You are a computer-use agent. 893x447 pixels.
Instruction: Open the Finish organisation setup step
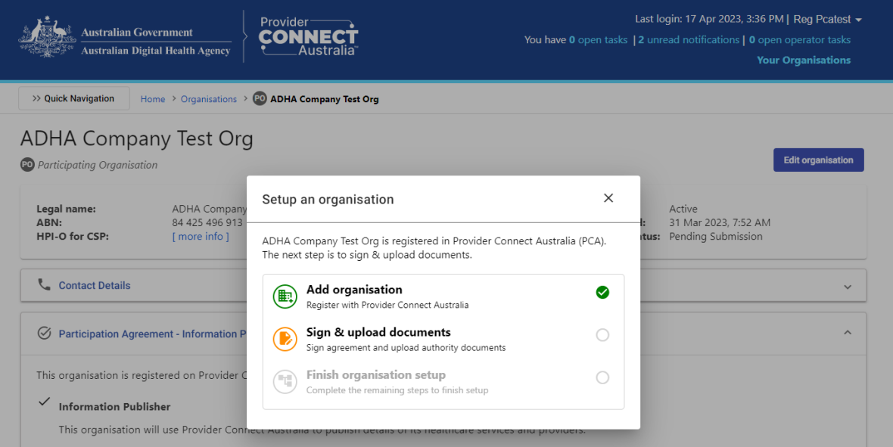(x=443, y=382)
